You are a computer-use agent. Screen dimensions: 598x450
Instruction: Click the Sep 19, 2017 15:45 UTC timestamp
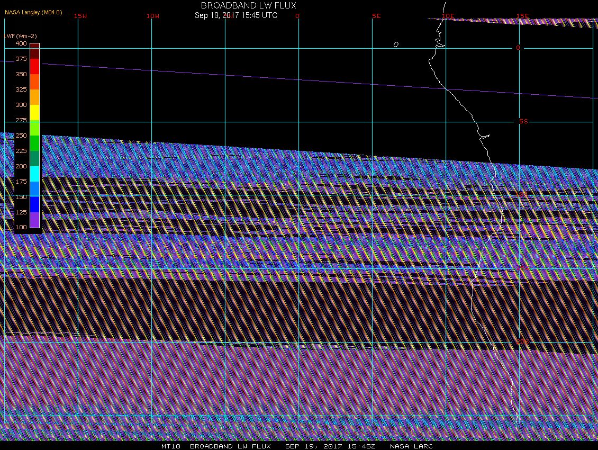(x=235, y=15)
